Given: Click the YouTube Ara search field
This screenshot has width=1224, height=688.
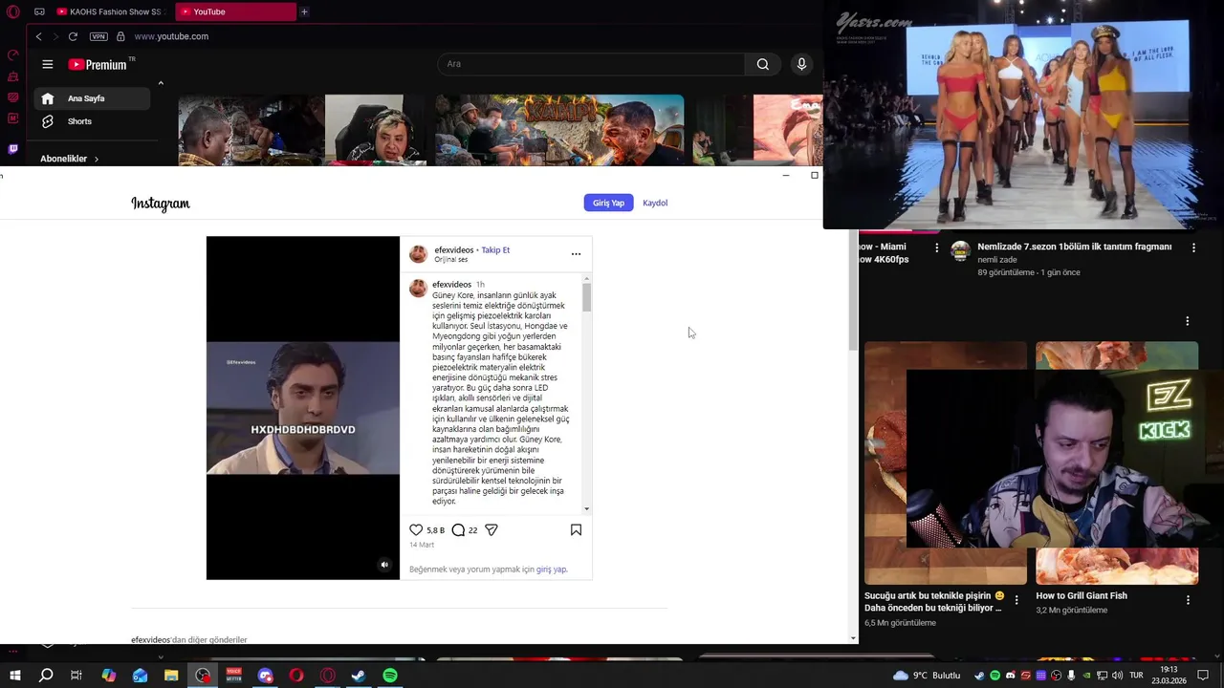Looking at the screenshot, I should pos(591,64).
